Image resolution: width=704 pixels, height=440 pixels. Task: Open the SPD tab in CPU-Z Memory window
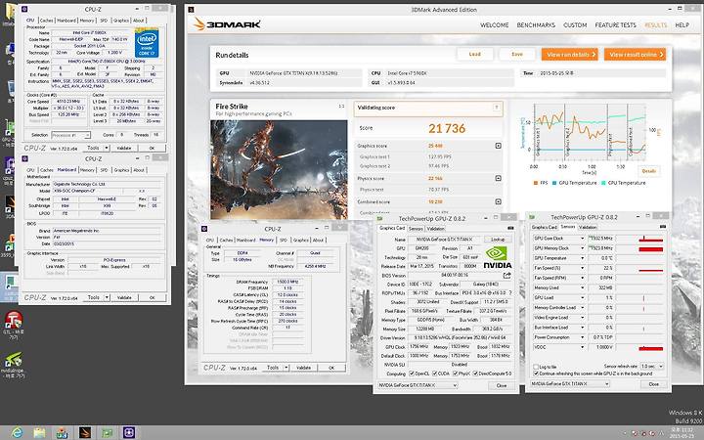[284, 240]
